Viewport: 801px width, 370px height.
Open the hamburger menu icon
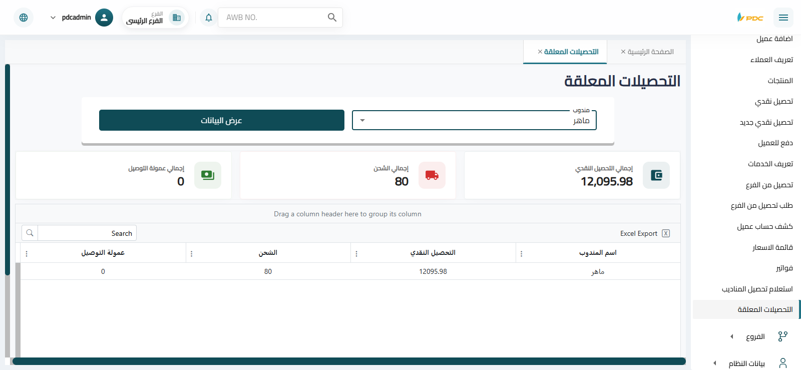pos(783,18)
